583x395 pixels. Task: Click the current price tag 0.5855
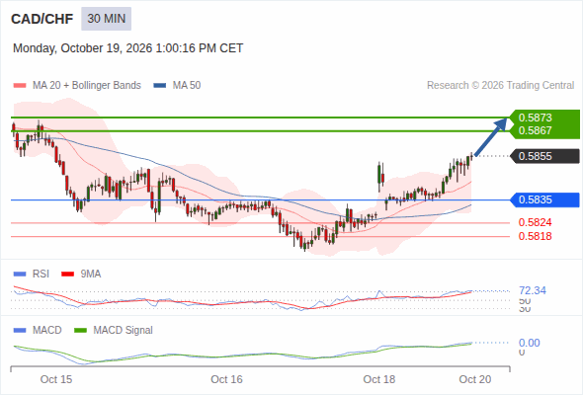pos(544,156)
